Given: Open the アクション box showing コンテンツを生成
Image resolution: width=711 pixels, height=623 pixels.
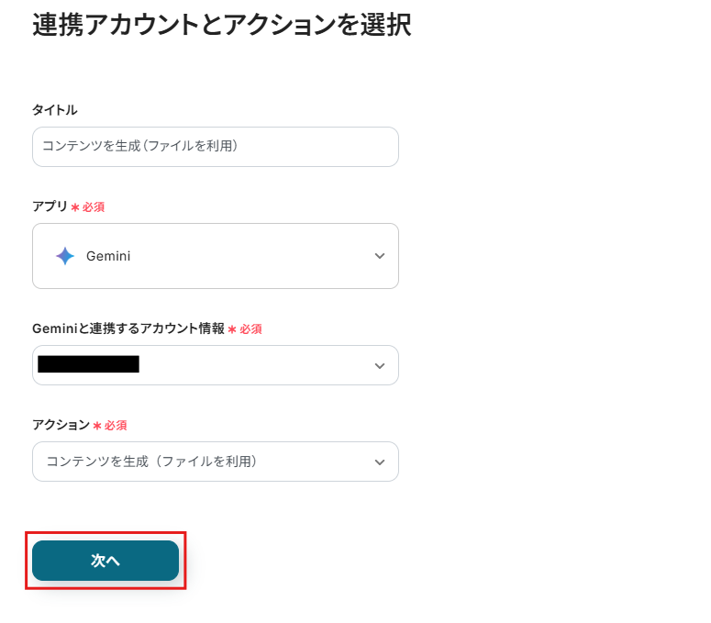Looking at the screenshot, I should (x=202, y=462).
